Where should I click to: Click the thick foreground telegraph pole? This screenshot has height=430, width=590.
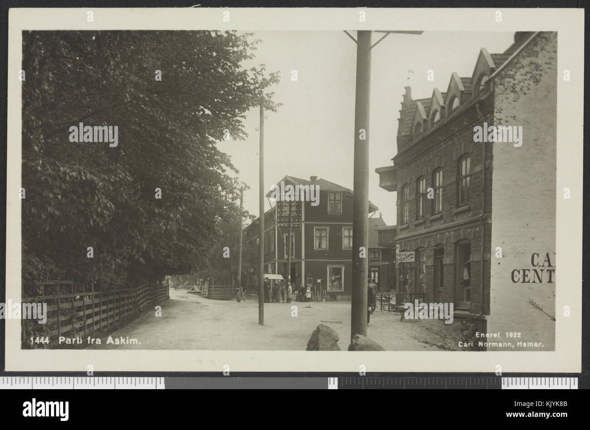click(362, 183)
